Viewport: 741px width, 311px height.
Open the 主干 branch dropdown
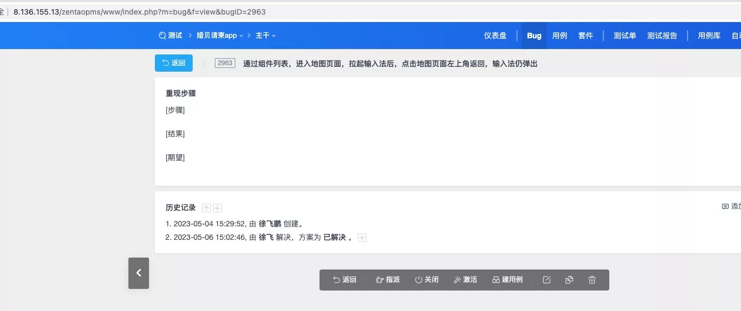pyautogui.click(x=266, y=36)
